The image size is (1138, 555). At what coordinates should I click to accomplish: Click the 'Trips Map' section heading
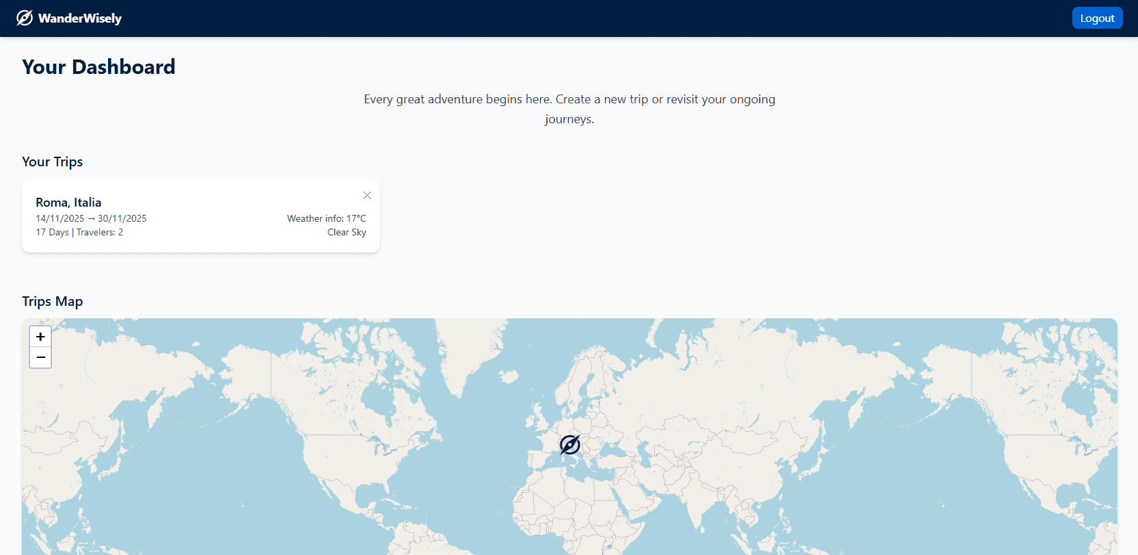pyautogui.click(x=52, y=301)
